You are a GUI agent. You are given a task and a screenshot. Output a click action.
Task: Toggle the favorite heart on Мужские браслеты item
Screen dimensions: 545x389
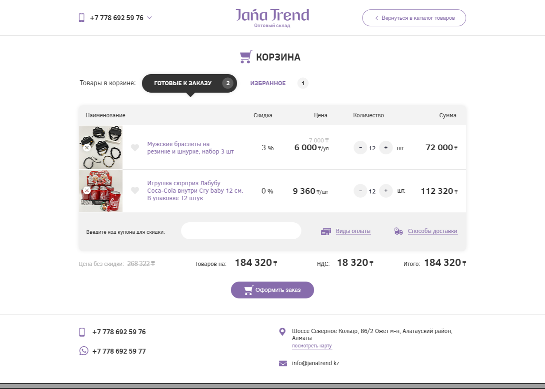[x=135, y=147]
